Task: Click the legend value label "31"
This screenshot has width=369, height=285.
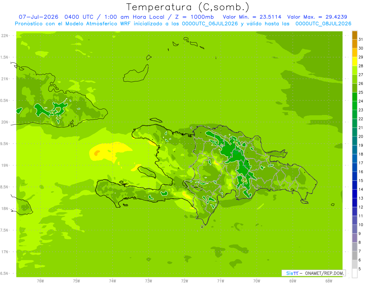Action: pos(361,40)
